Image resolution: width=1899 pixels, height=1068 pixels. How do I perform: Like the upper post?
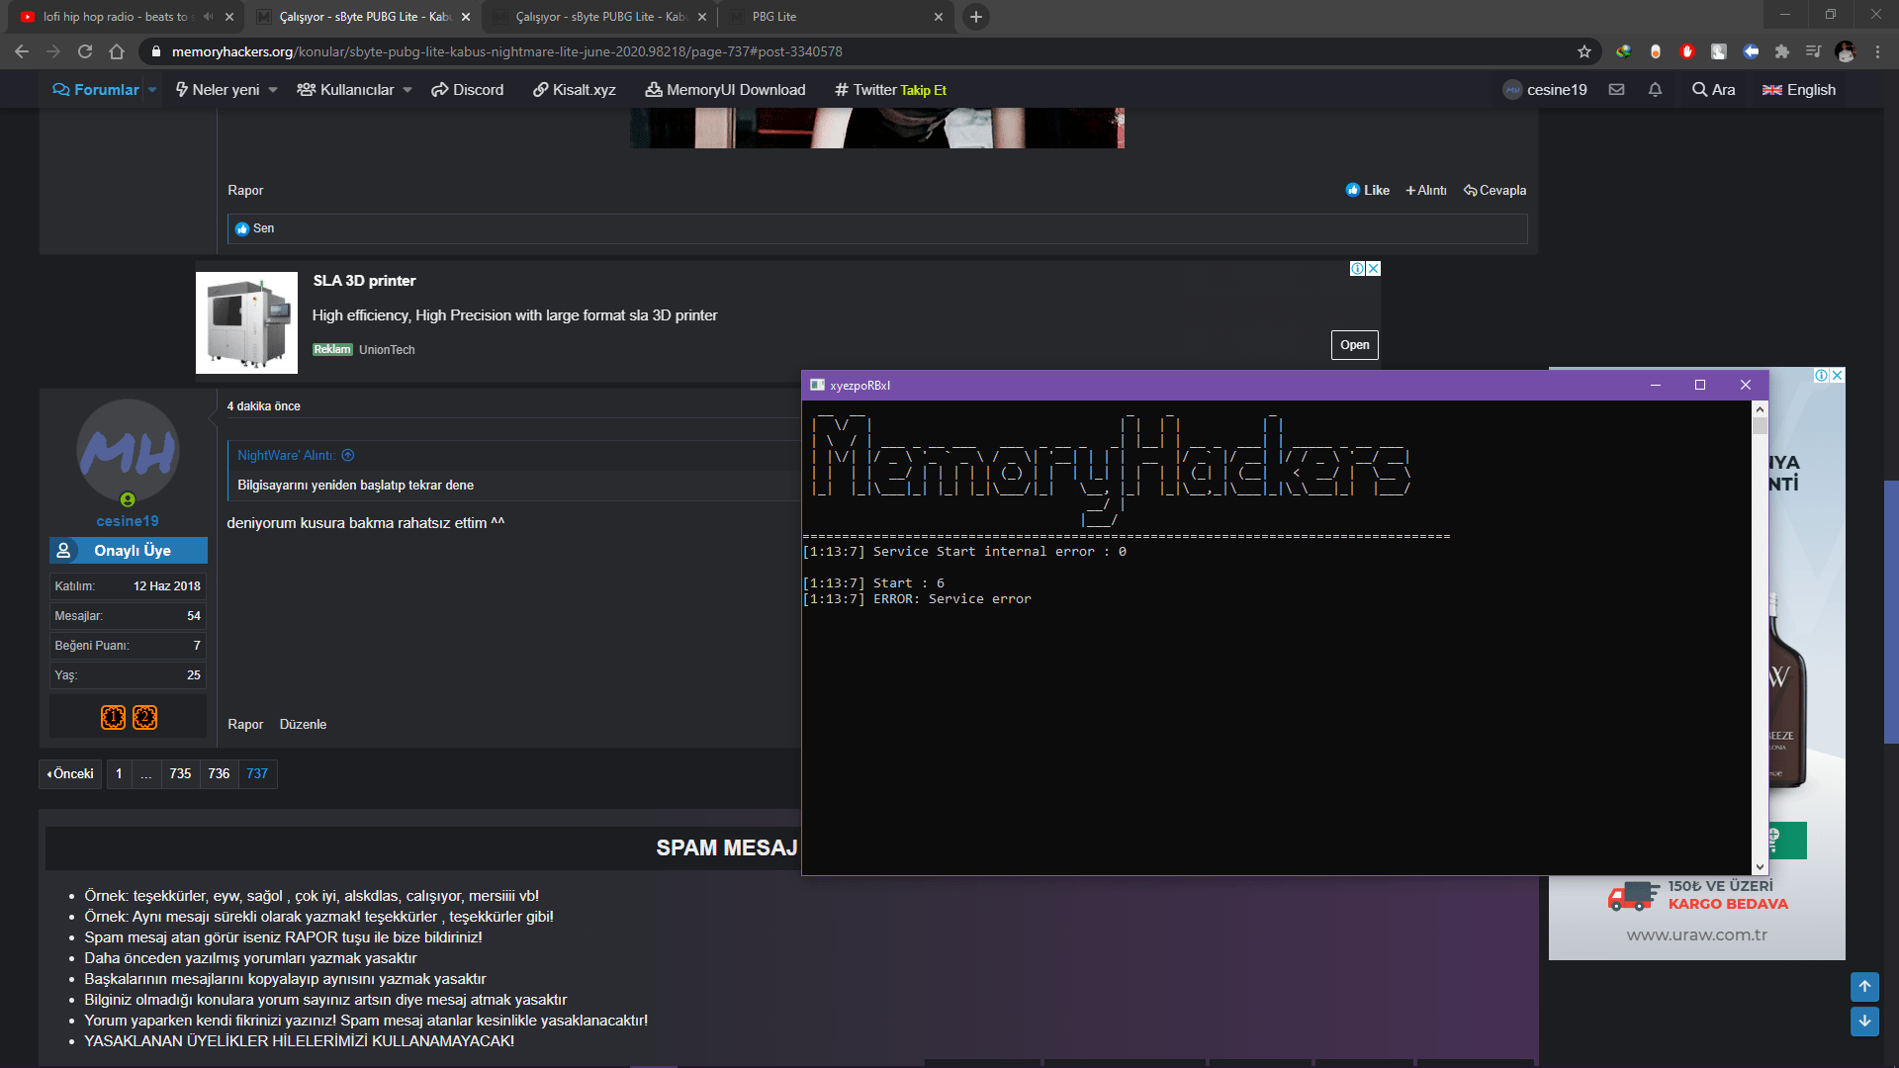[x=1368, y=191]
